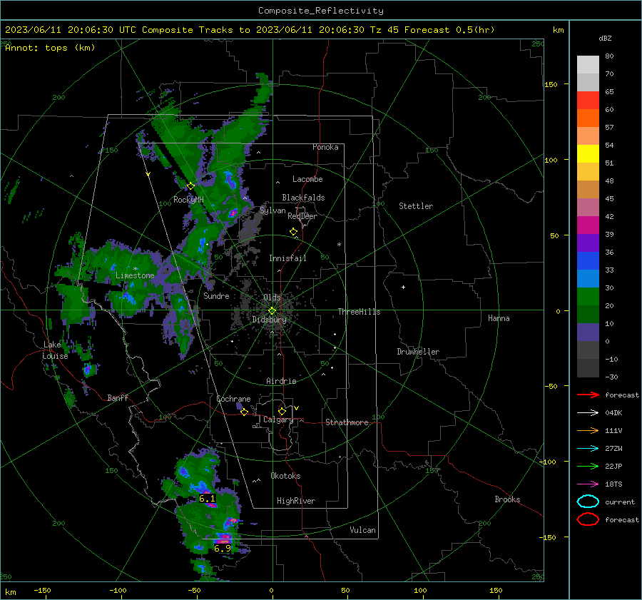642x600 pixels.
Task: Click the white 04DK arrow icon
Action: pos(588,413)
